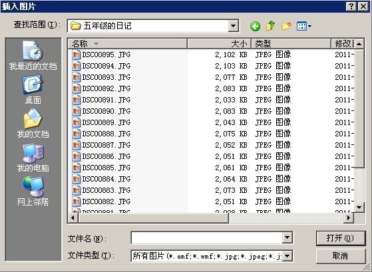
Task: Open 网上邻居 in places bar
Action: click(x=33, y=192)
